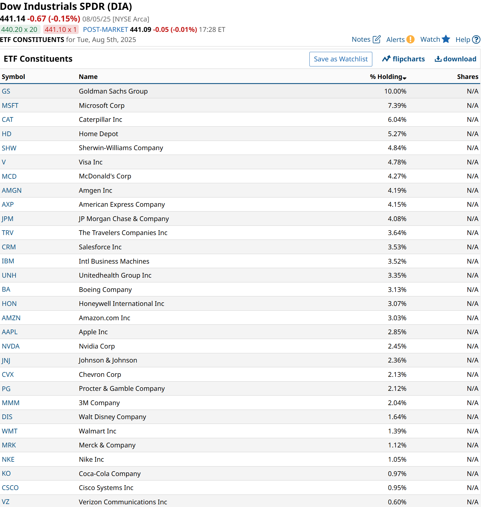The width and height of the screenshot is (482, 507).
Task: Sort table by Symbol column header
Action: click(13, 77)
